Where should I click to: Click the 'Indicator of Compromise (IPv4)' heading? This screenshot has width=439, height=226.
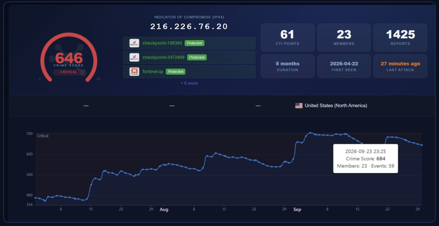pos(189,17)
